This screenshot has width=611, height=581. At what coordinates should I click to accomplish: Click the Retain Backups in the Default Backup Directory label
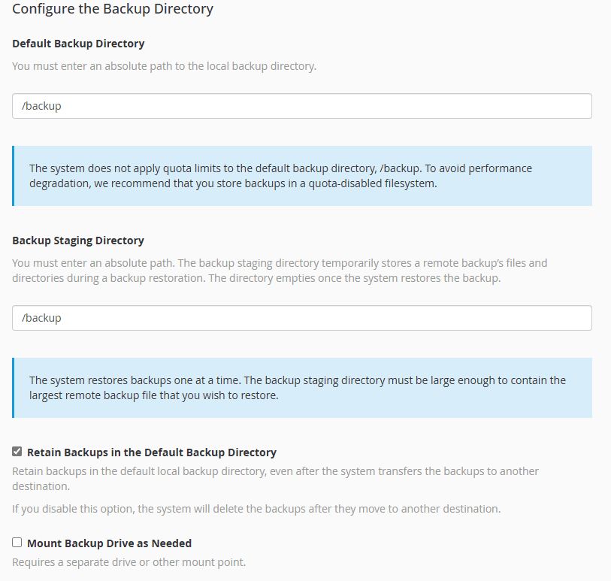tap(152, 452)
